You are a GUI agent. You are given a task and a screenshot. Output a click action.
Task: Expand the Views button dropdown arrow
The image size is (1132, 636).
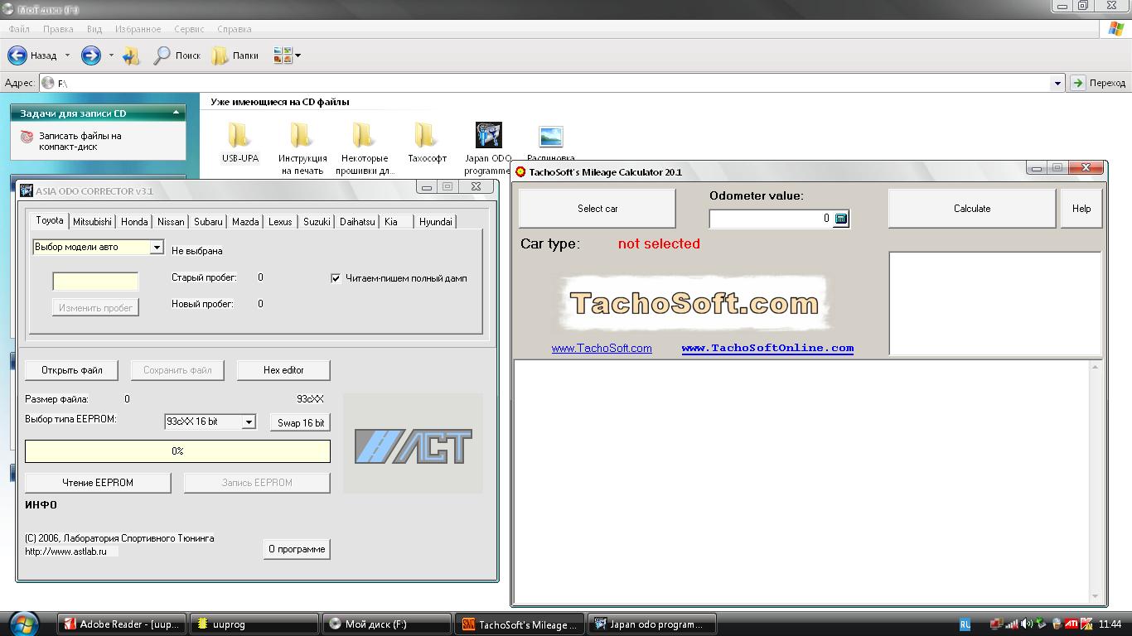point(298,55)
